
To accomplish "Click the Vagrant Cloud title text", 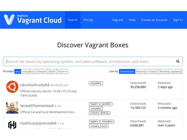I will 39,20.
